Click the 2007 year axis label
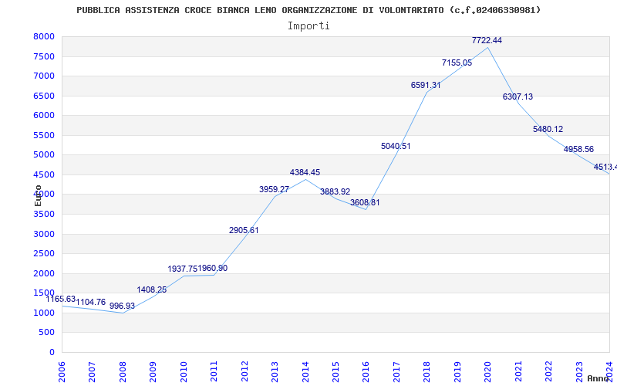 pos(93,371)
